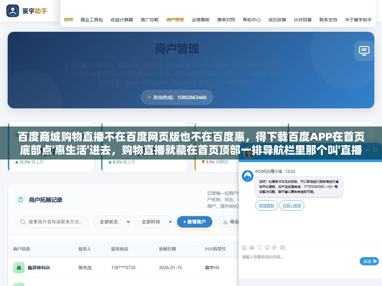
Task: Click the 商户拓展记录 section title
Action: point(46,200)
